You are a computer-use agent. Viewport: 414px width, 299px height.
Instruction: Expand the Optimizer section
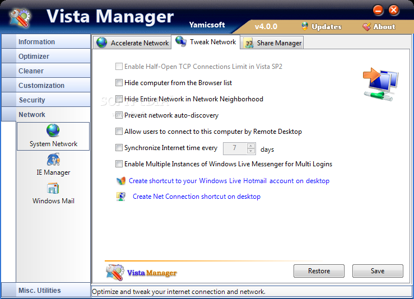(46, 56)
